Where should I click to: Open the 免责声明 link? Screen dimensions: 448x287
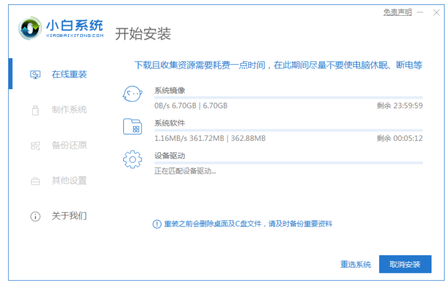pyautogui.click(x=397, y=12)
